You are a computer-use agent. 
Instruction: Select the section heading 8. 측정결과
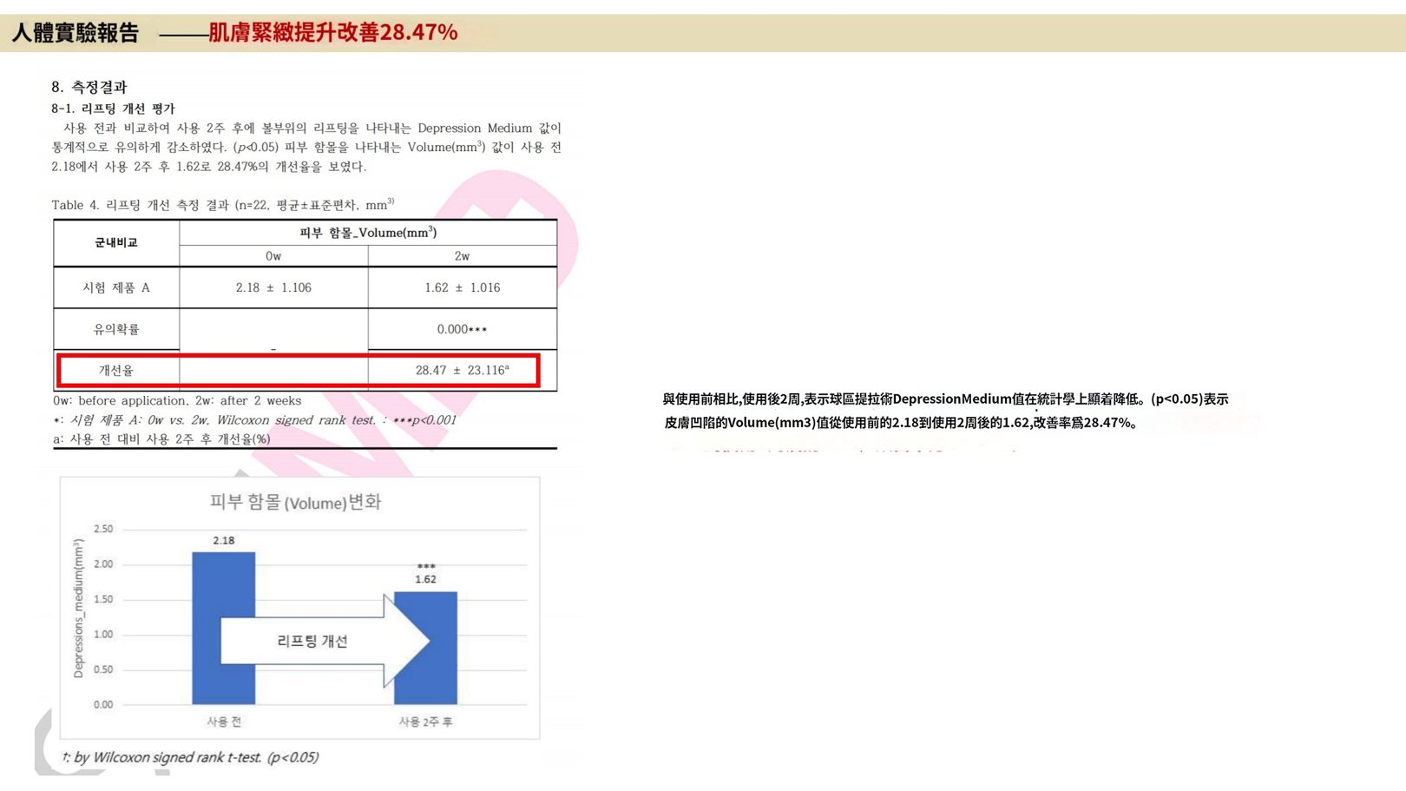pos(89,87)
